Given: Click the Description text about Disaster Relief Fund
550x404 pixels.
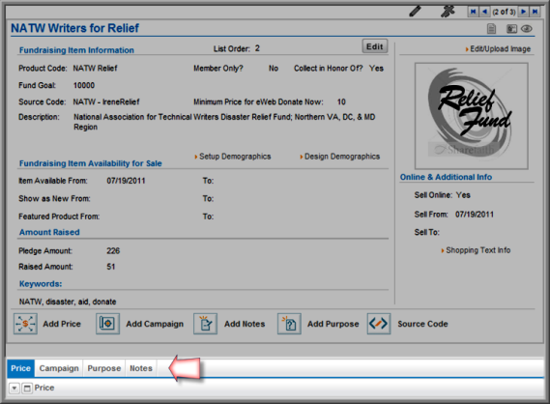Looking at the screenshot, I should [x=224, y=122].
